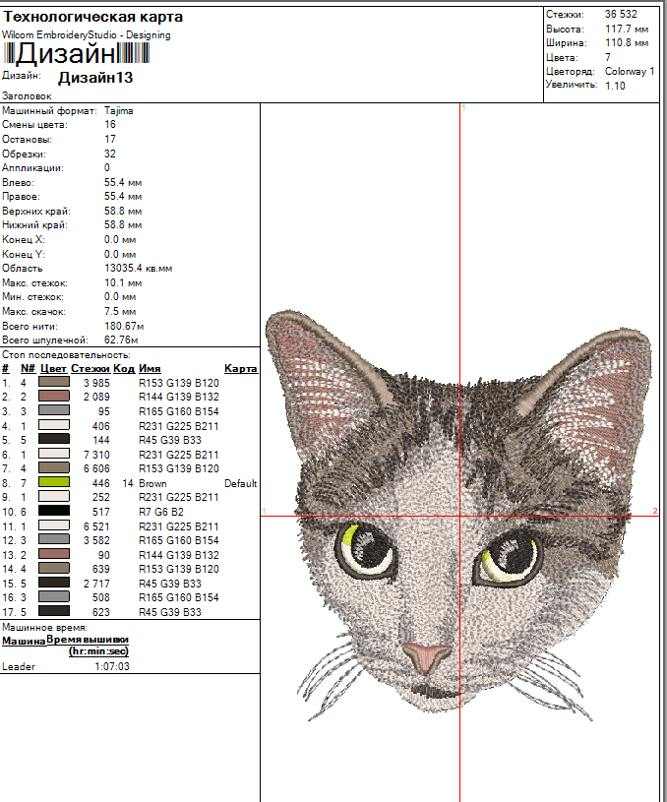Click the red marker 2 on the horizontal centerline
The height and width of the screenshot is (802, 667).
click(x=655, y=510)
